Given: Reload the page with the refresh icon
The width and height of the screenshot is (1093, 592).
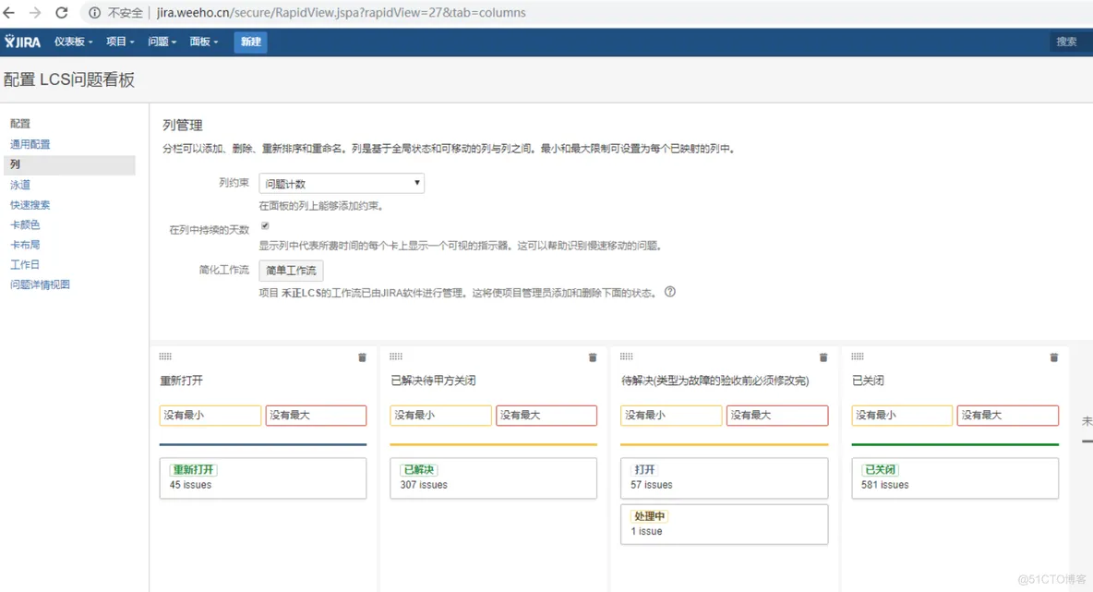Looking at the screenshot, I should tap(61, 13).
